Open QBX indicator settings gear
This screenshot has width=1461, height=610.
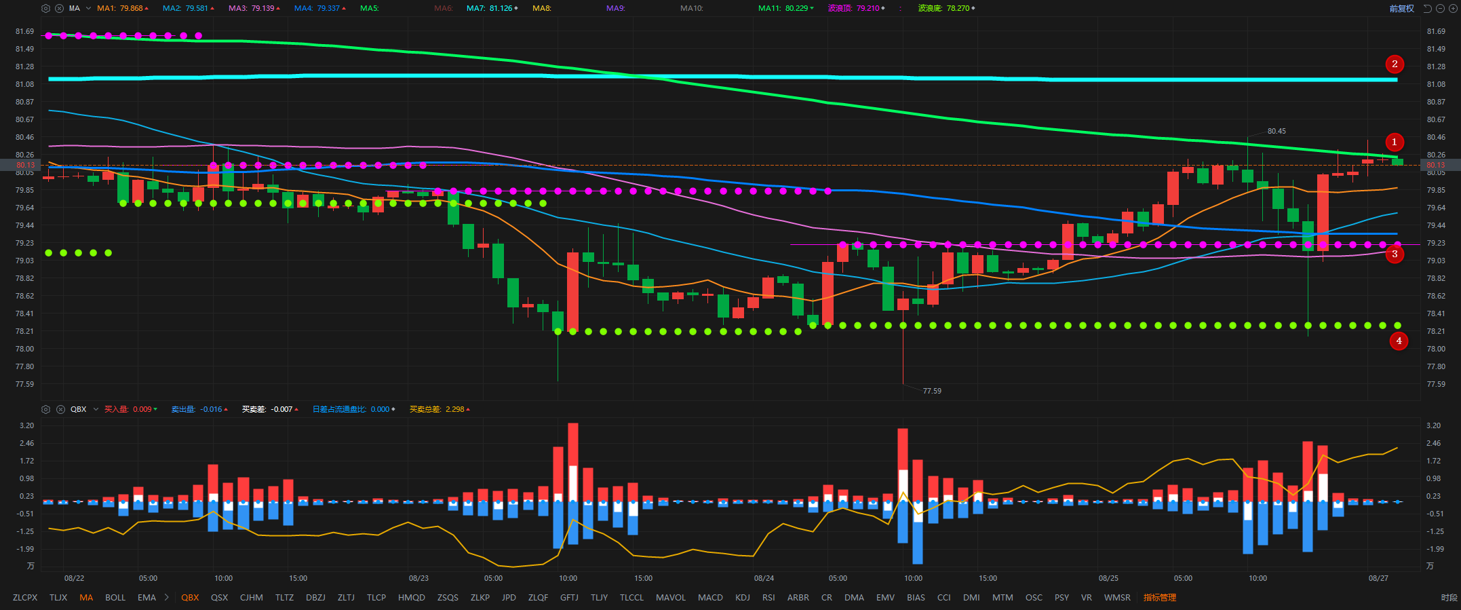[45, 409]
